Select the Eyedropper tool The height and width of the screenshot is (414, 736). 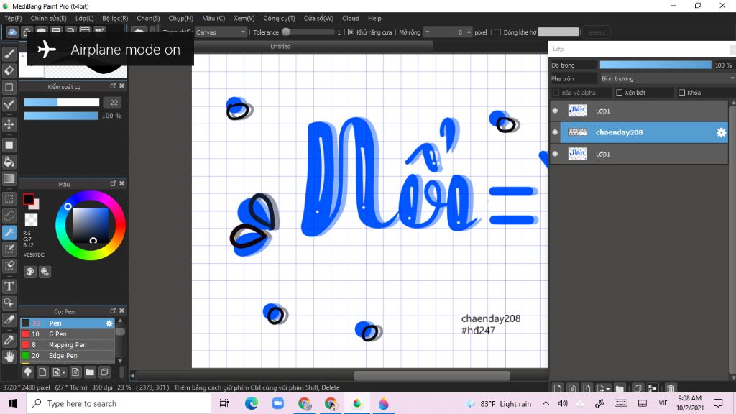(9, 340)
